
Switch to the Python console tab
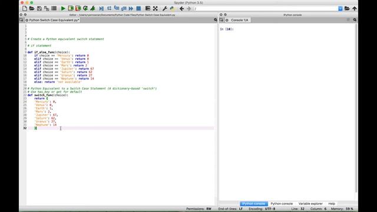(x=282, y=204)
